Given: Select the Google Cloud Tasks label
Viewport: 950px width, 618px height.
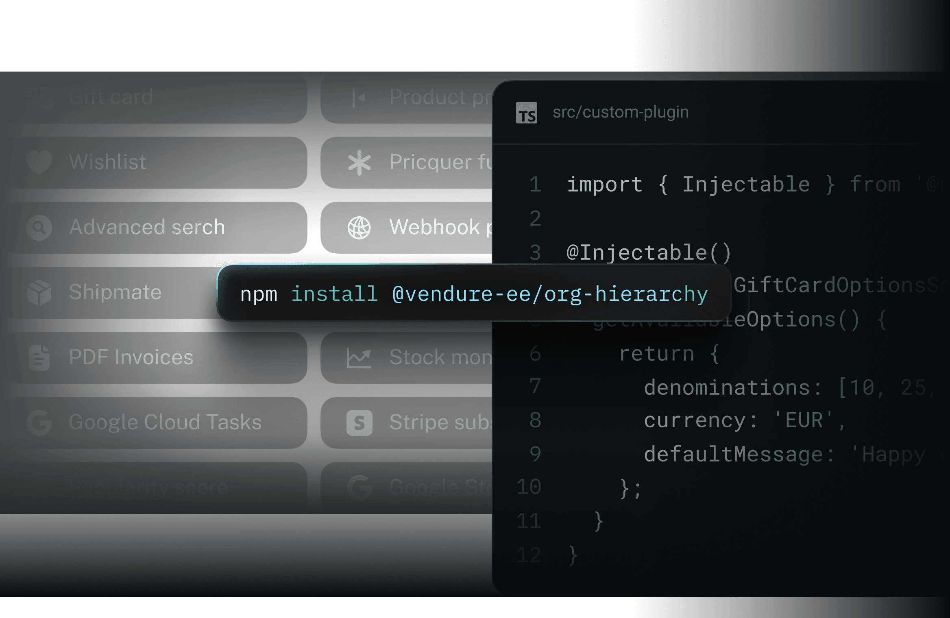Looking at the screenshot, I should pyautogui.click(x=165, y=422).
